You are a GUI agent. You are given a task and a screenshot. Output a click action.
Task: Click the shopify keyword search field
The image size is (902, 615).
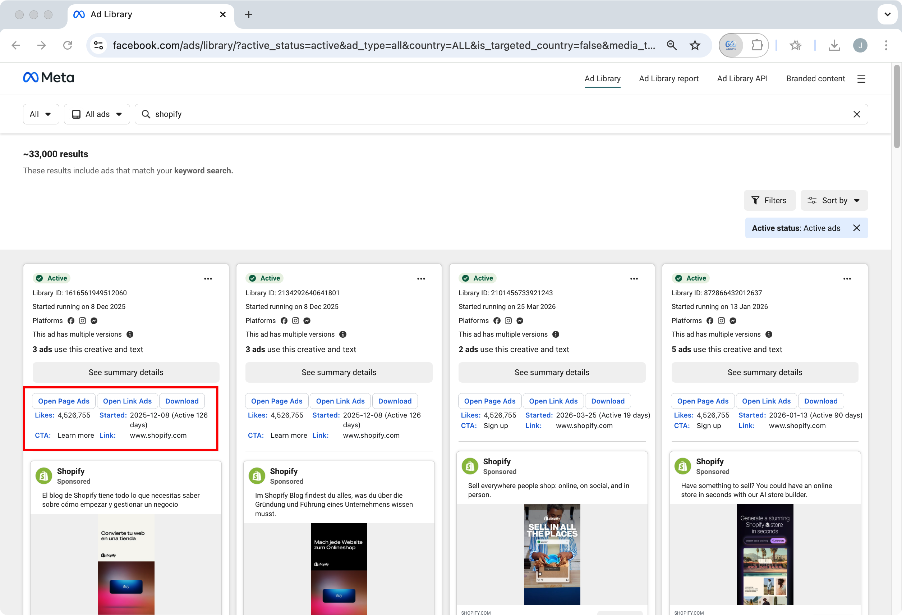501,114
